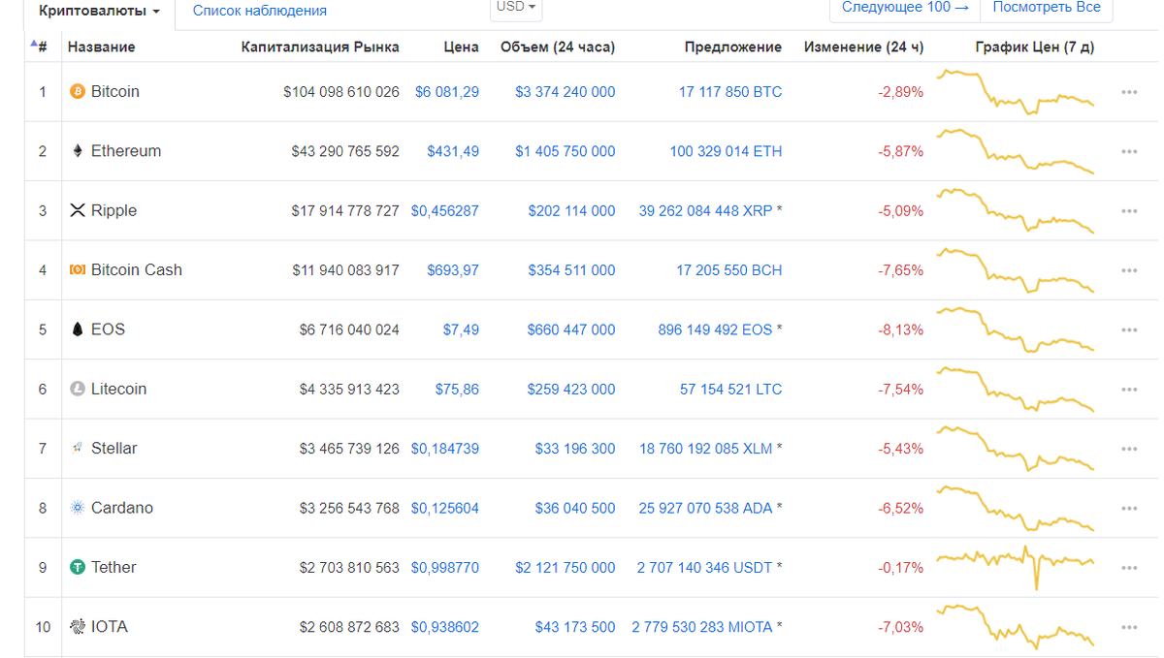Open the three-dots menu for Bitcoin Cash row

1129,270
